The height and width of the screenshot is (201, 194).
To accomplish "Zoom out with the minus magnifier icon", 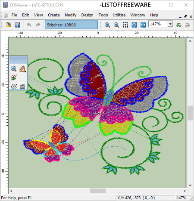I will (x=116, y=25).
